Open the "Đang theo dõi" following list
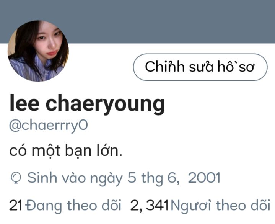This screenshot has width=275, height=224. pos(73,206)
